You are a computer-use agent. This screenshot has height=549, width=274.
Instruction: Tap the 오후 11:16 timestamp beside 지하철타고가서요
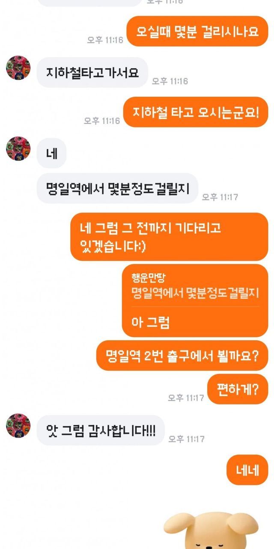[170, 81]
